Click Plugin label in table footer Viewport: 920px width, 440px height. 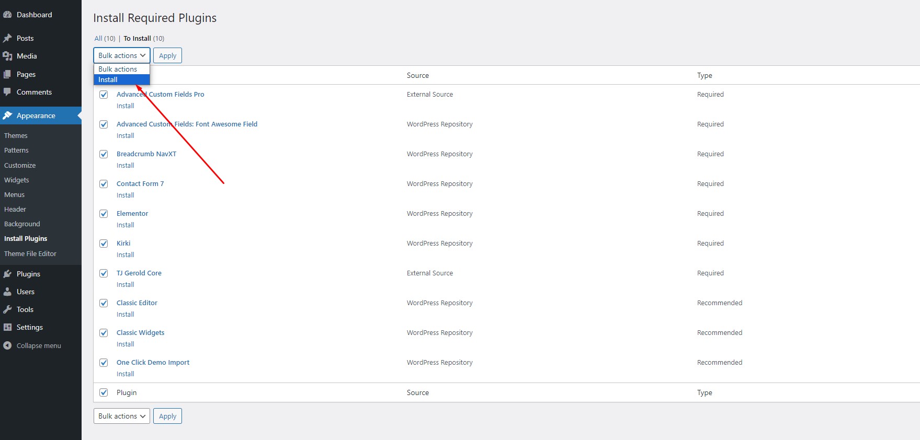tap(127, 392)
